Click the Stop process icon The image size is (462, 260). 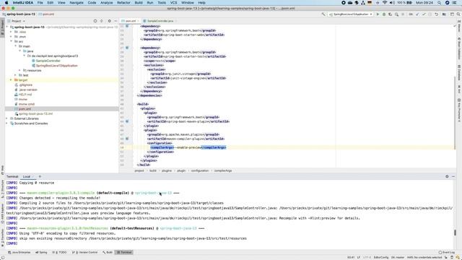pos(403,14)
